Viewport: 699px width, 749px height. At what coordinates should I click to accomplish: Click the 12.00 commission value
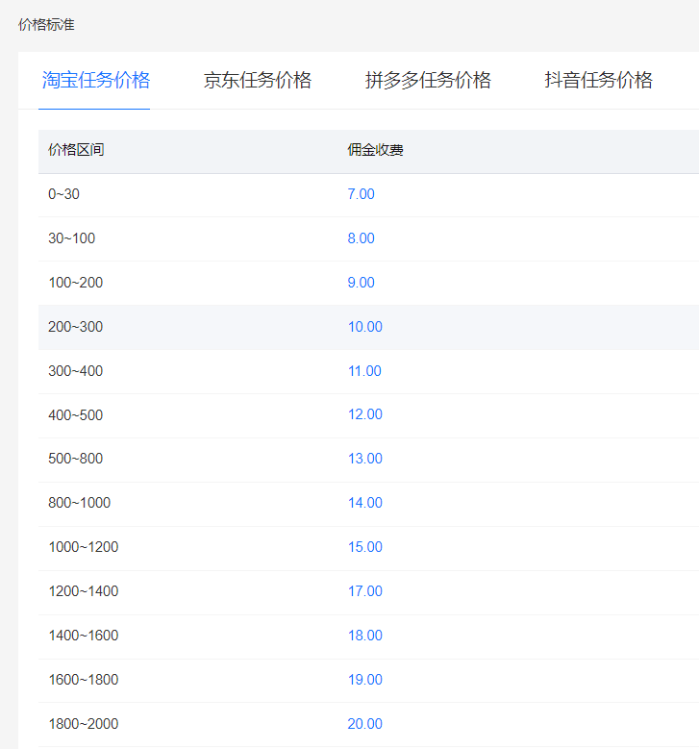365,414
